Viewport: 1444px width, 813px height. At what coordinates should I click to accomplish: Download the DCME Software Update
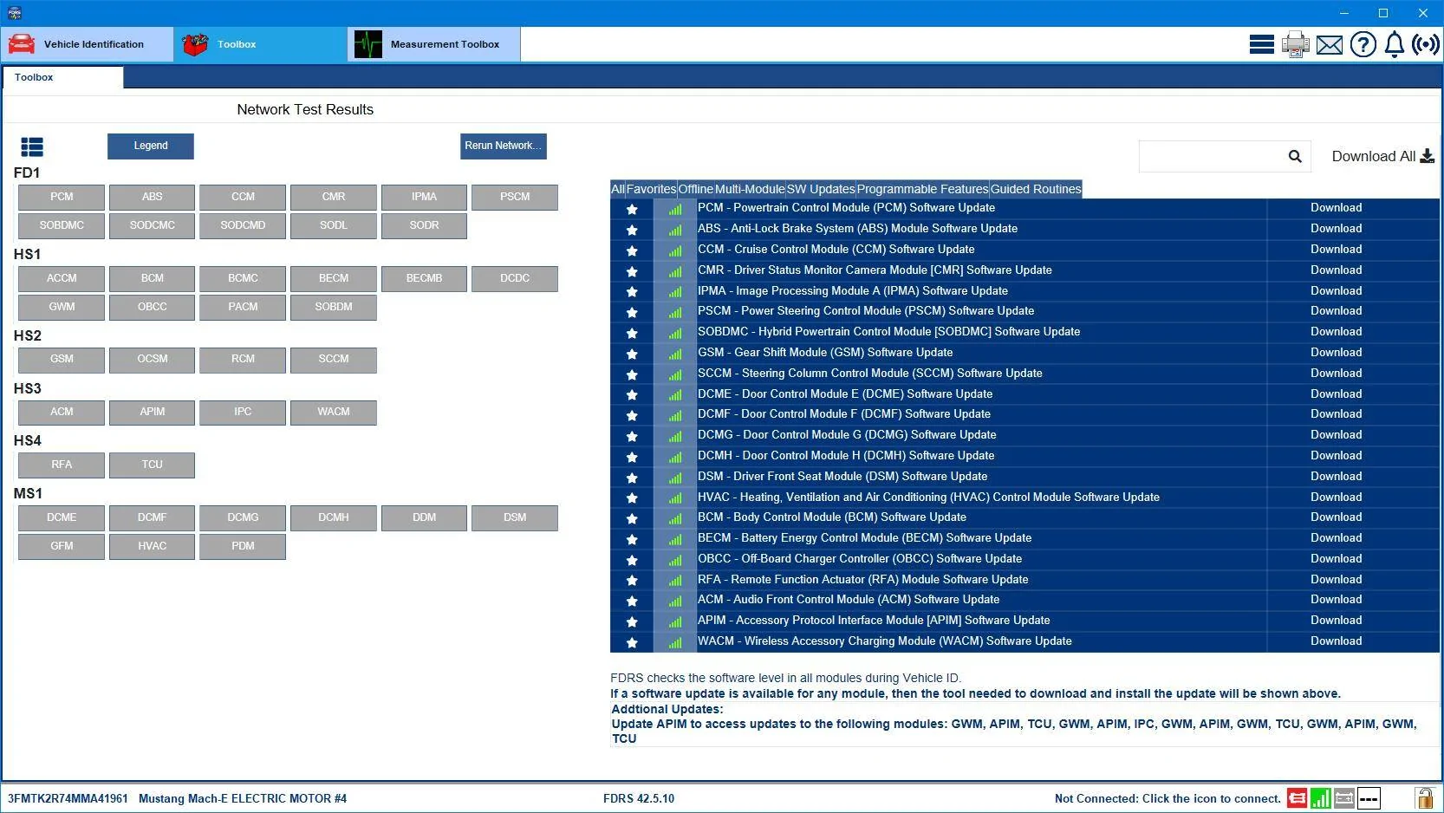click(x=1336, y=394)
